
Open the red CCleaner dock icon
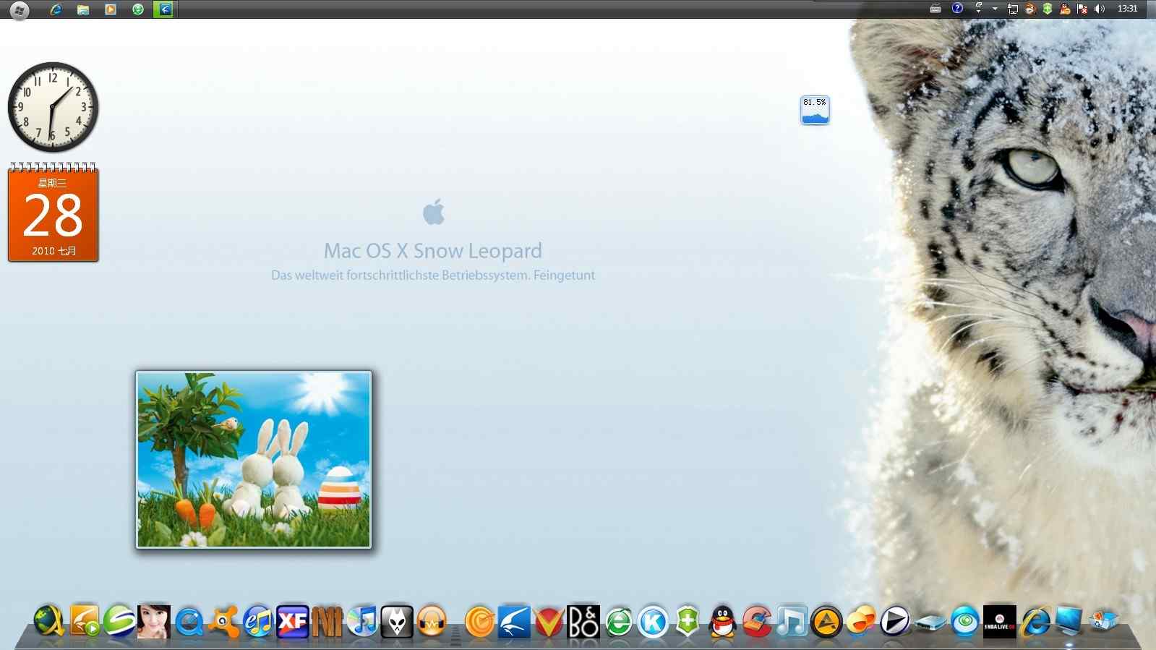click(x=757, y=622)
